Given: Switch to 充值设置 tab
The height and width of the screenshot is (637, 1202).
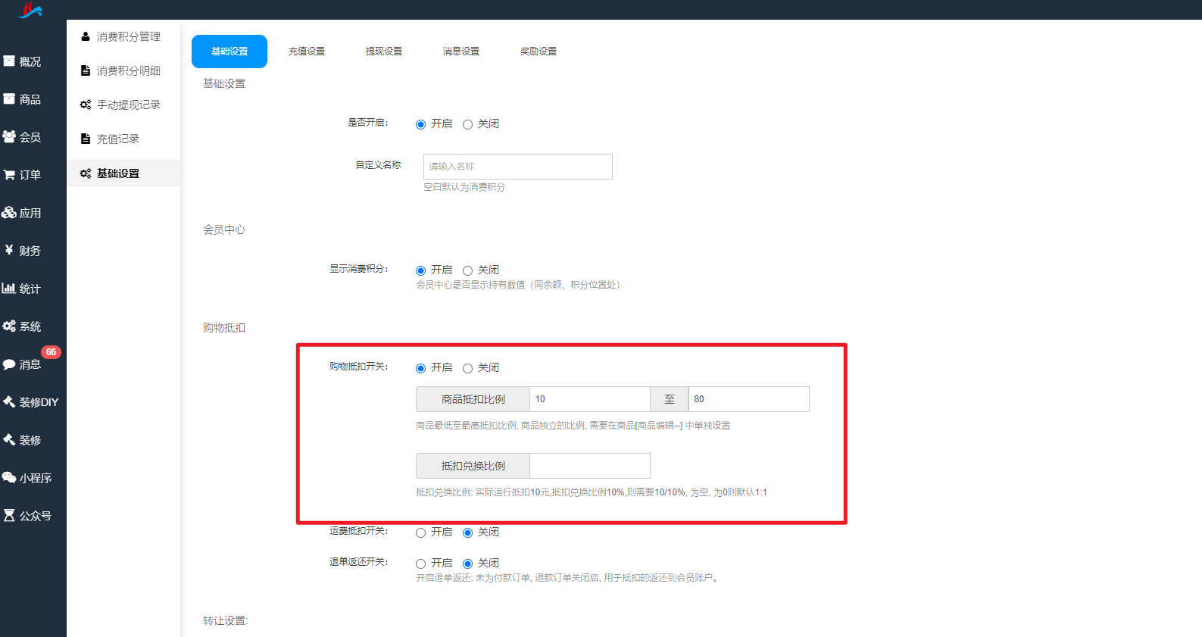Looking at the screenshot, I should [x=307, y=52].
